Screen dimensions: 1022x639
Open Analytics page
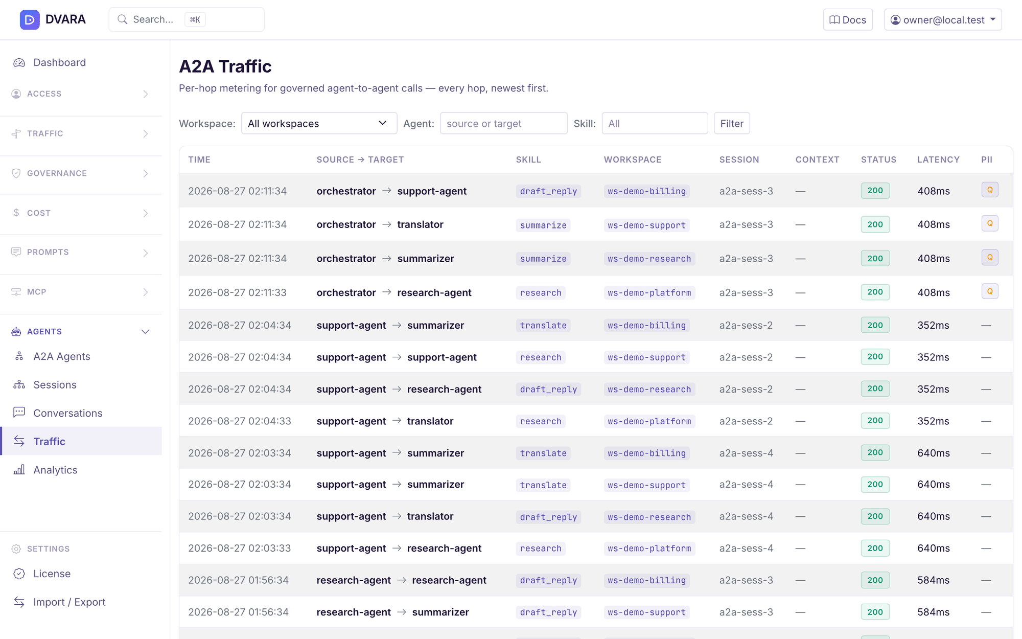82,470
